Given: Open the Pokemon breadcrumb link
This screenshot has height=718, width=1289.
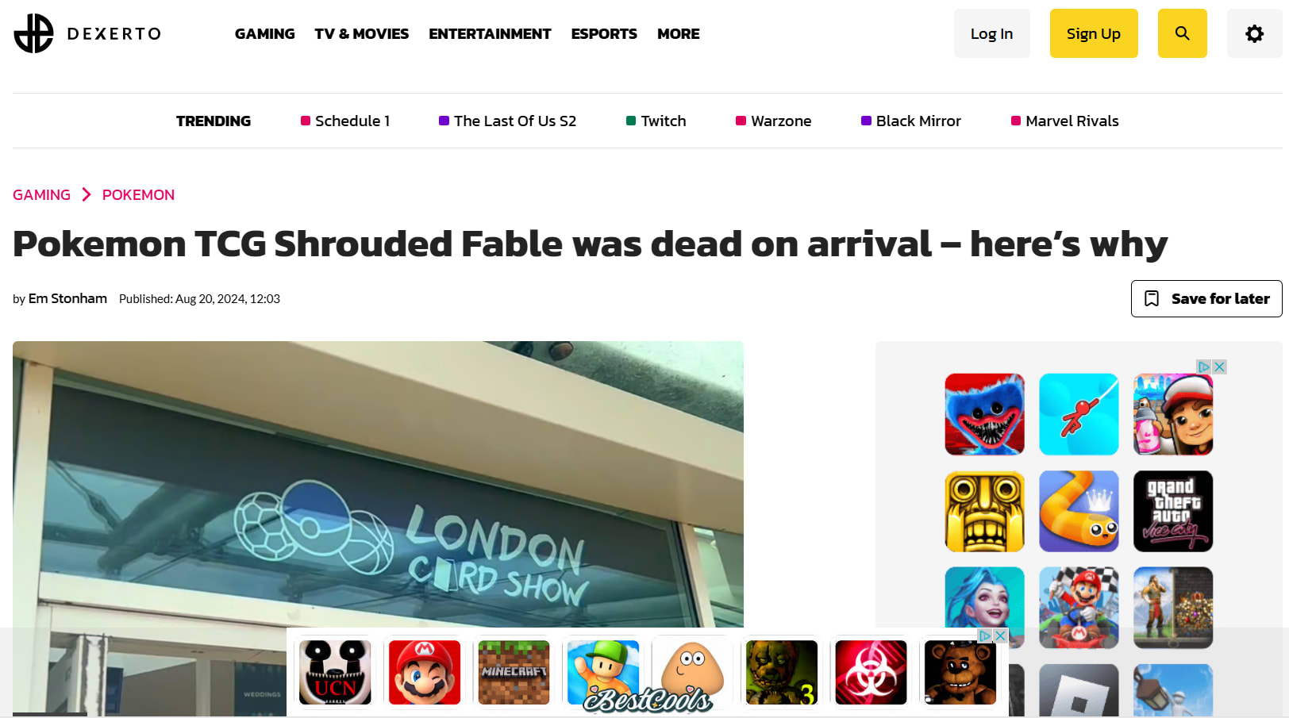Looking at the screenshot, I should point(138,194).
